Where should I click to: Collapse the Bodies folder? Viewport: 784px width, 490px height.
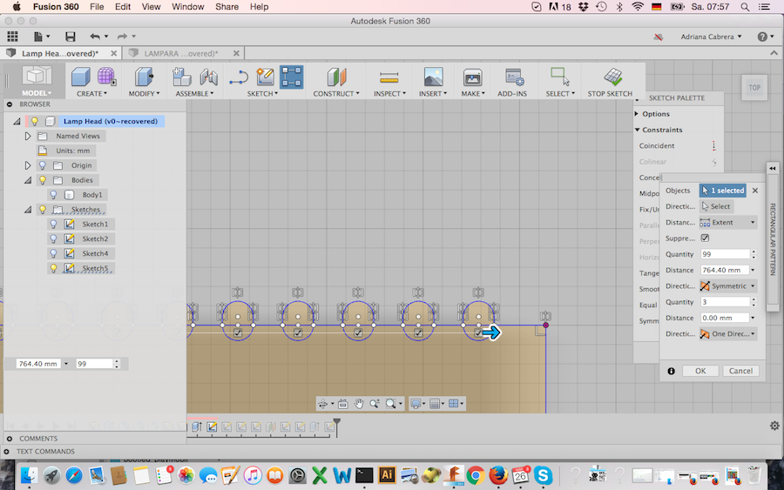coord(28,180)
